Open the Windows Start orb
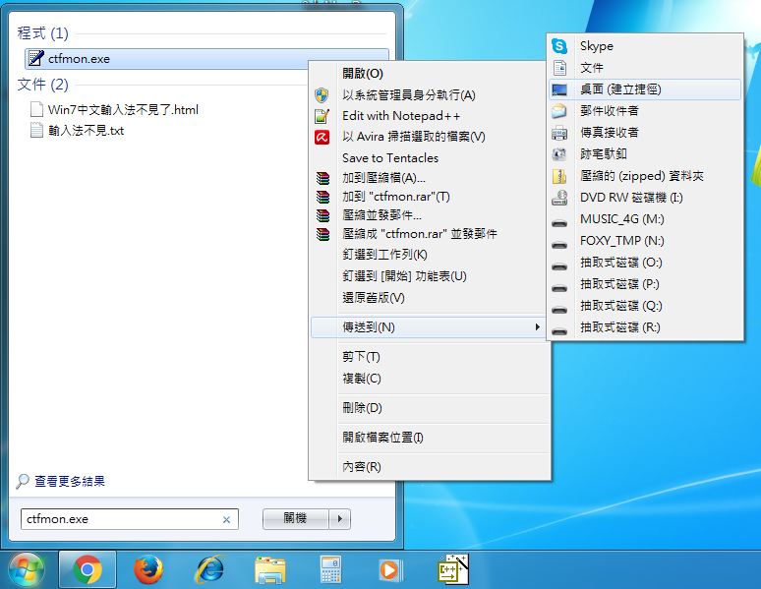 point(27,570)
